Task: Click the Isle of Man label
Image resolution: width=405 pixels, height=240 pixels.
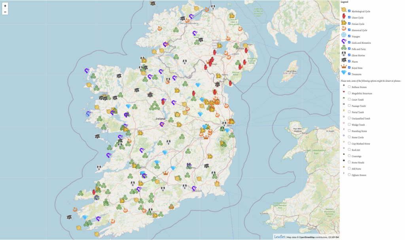Action: (290, 73)
